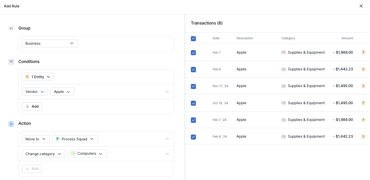Add a new condition with Add button

(x=32, y=107)
